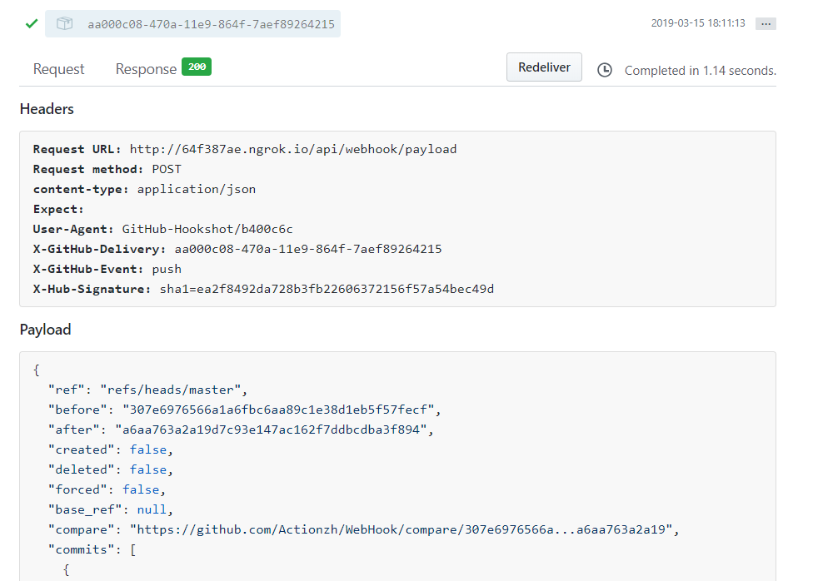Click the "before" commit hash in payload
This screenshot has width=823, height=581.
point(279,410)
